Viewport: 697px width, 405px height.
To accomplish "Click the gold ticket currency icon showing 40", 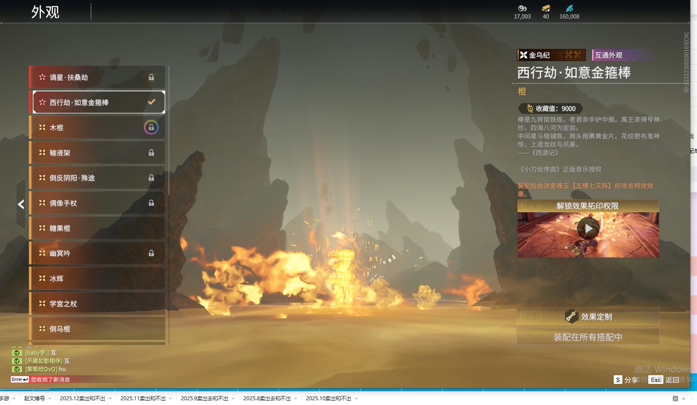I will [x=546, y=8].
